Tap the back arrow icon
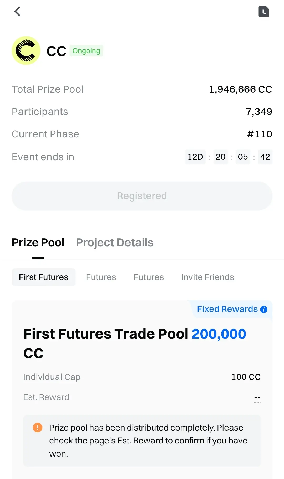 click(x=17, y=11)
